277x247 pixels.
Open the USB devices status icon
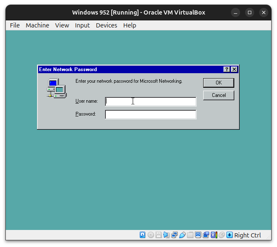(x=182, y=235)
